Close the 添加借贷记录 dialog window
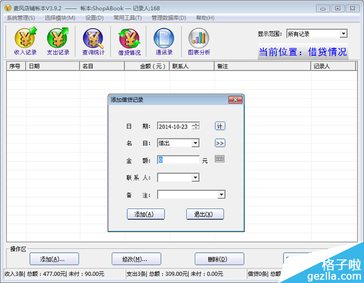The width and height of the screenshot is (364, 283). pos(232,99)
